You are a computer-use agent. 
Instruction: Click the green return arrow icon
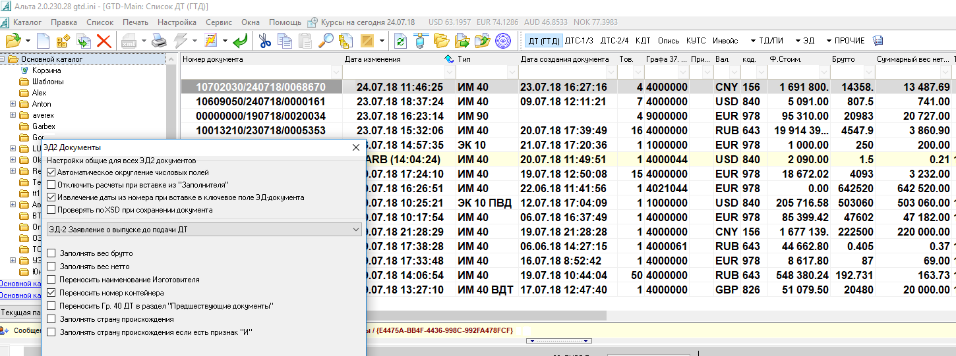pyautogui.click(x=241, y=41)
